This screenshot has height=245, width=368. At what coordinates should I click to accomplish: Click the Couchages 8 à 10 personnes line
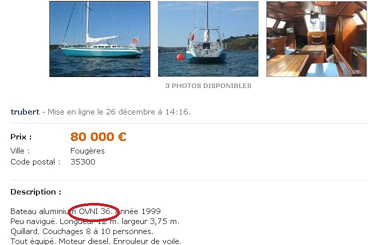[98, 231]
